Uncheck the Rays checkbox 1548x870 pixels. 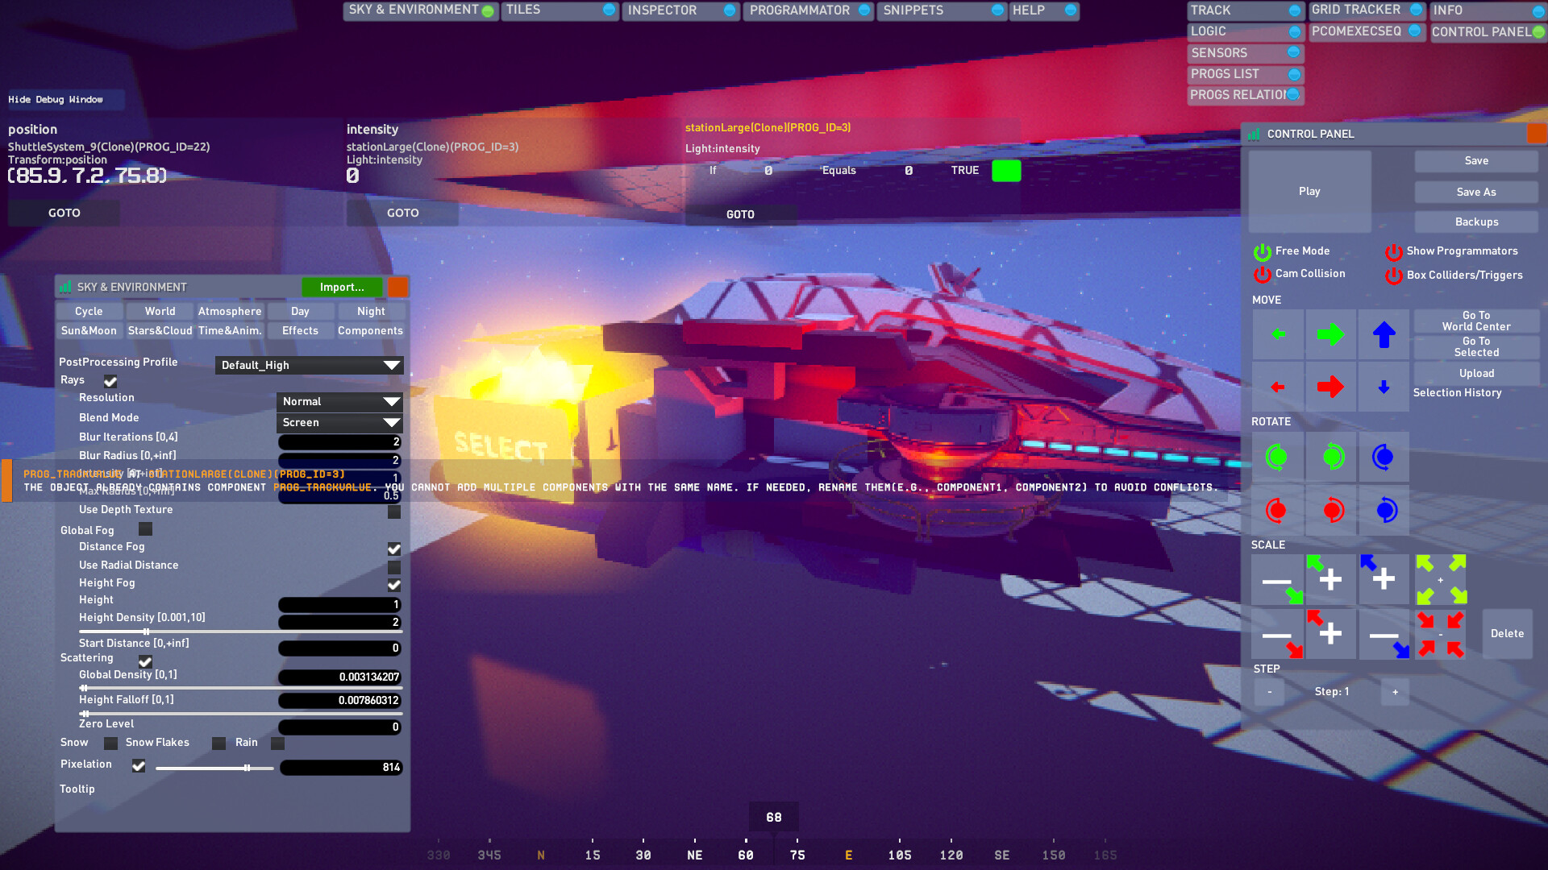[x=110, y=380]
